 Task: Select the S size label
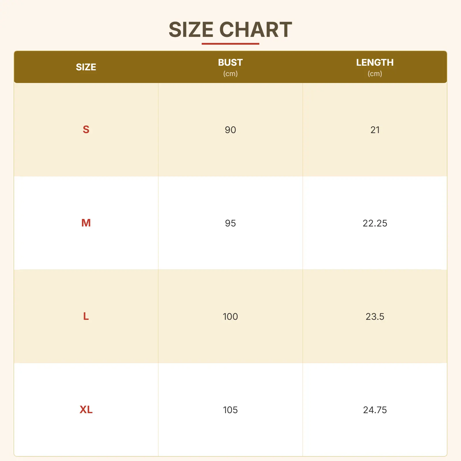pos(86,130)
